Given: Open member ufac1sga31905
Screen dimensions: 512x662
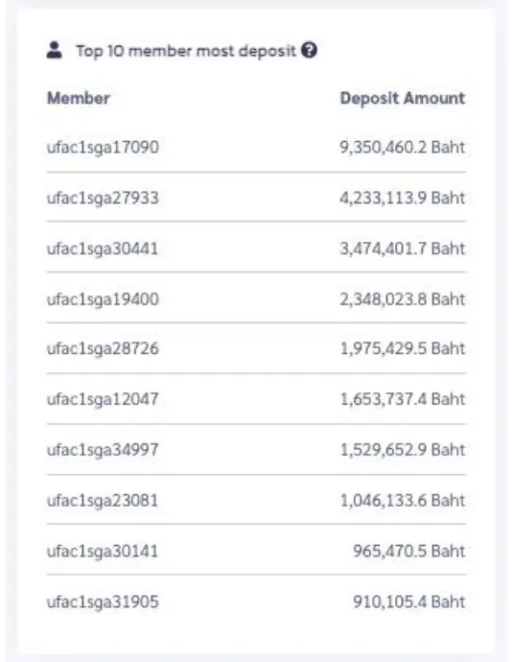Looking at the screenshot, I should [x=103, y=602].
